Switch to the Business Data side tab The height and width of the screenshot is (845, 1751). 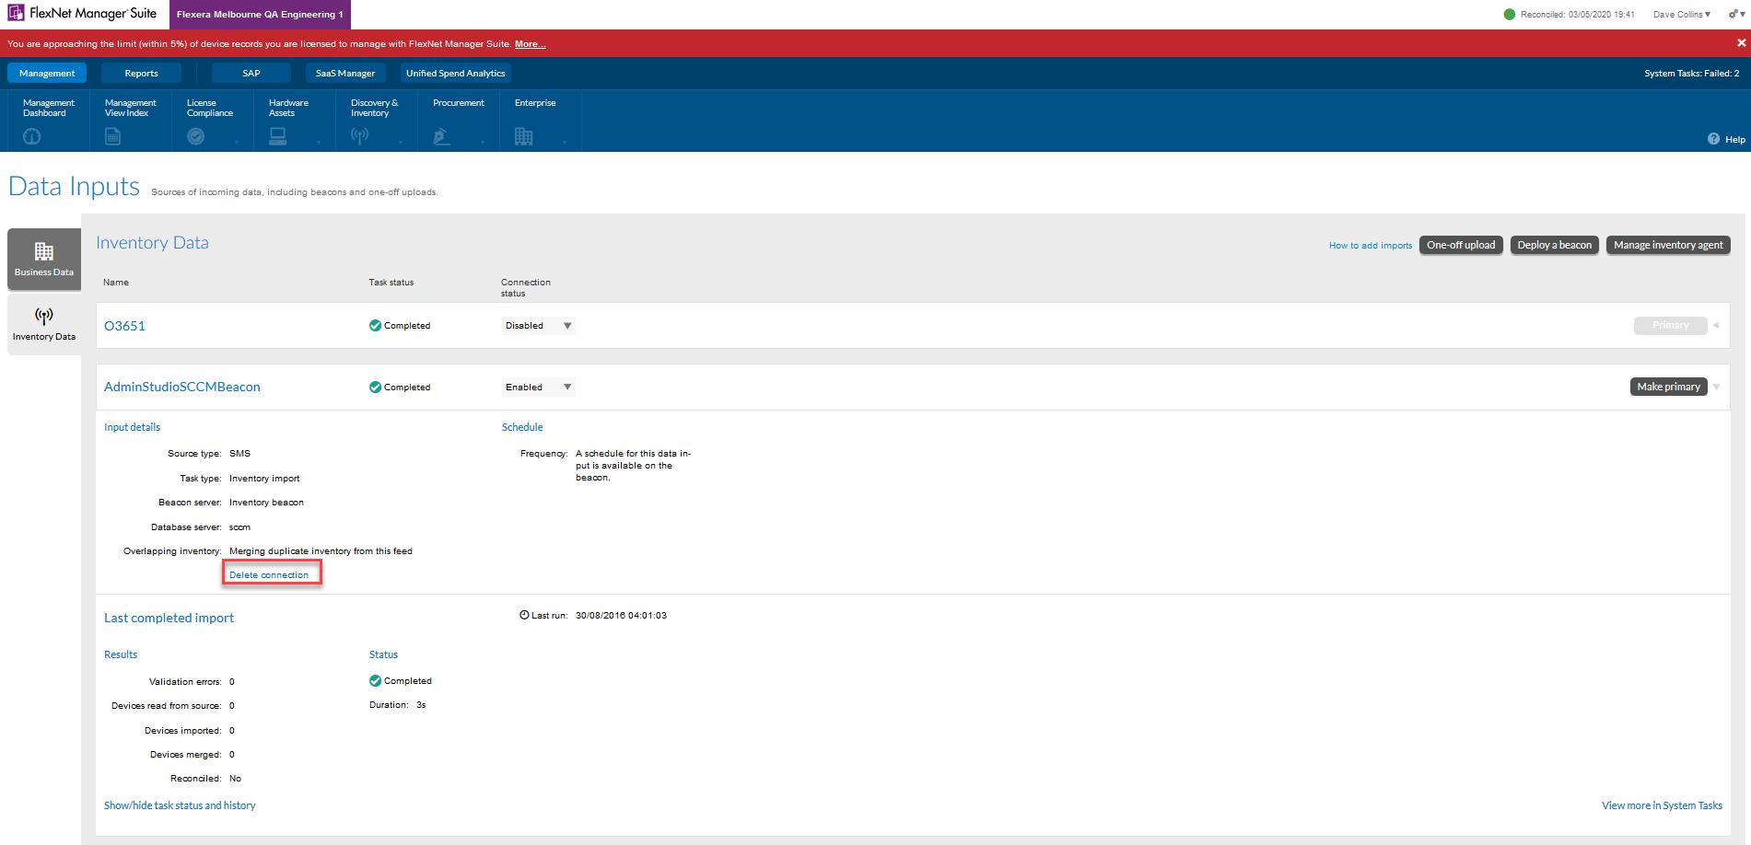tap(44, 259)
